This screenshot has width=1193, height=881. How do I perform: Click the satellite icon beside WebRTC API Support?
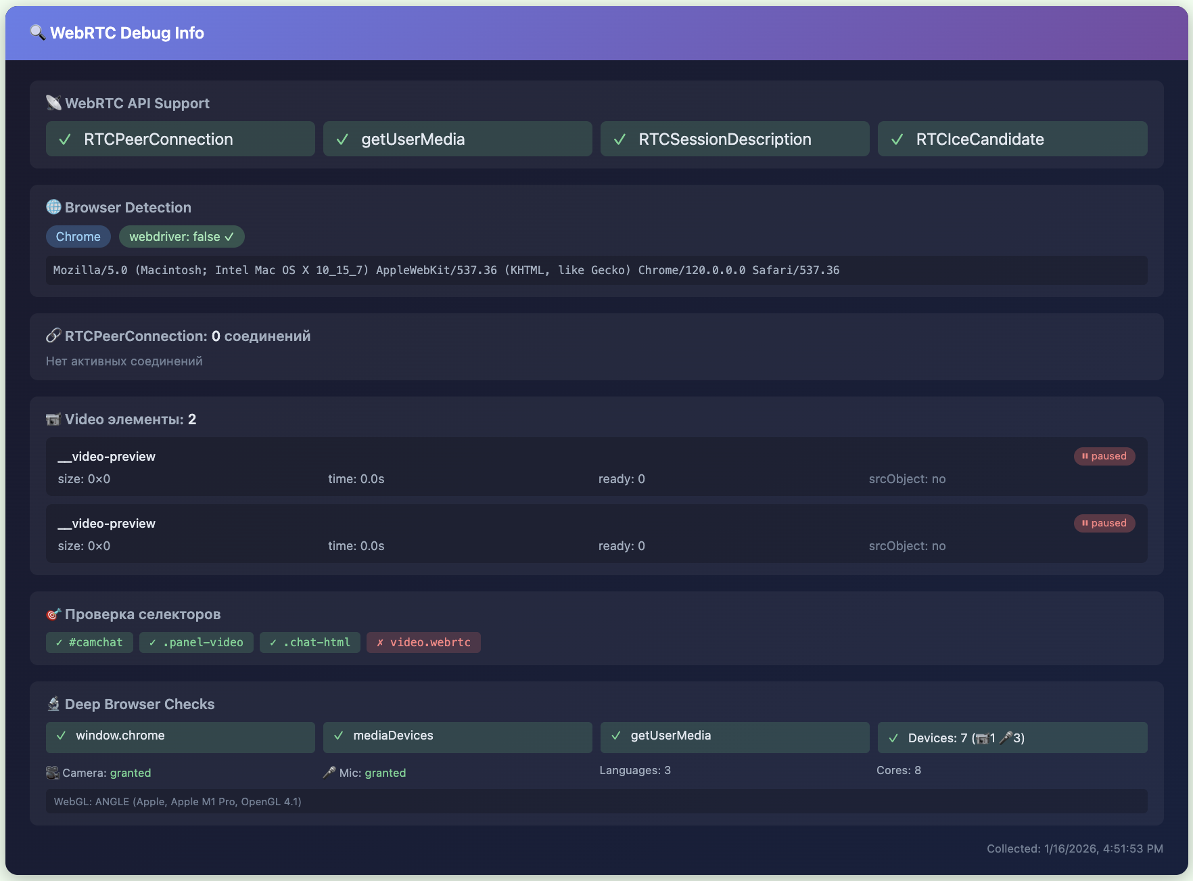click(x=53, y=103)
